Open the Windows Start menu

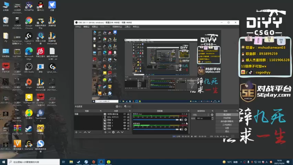click(4, 162)
